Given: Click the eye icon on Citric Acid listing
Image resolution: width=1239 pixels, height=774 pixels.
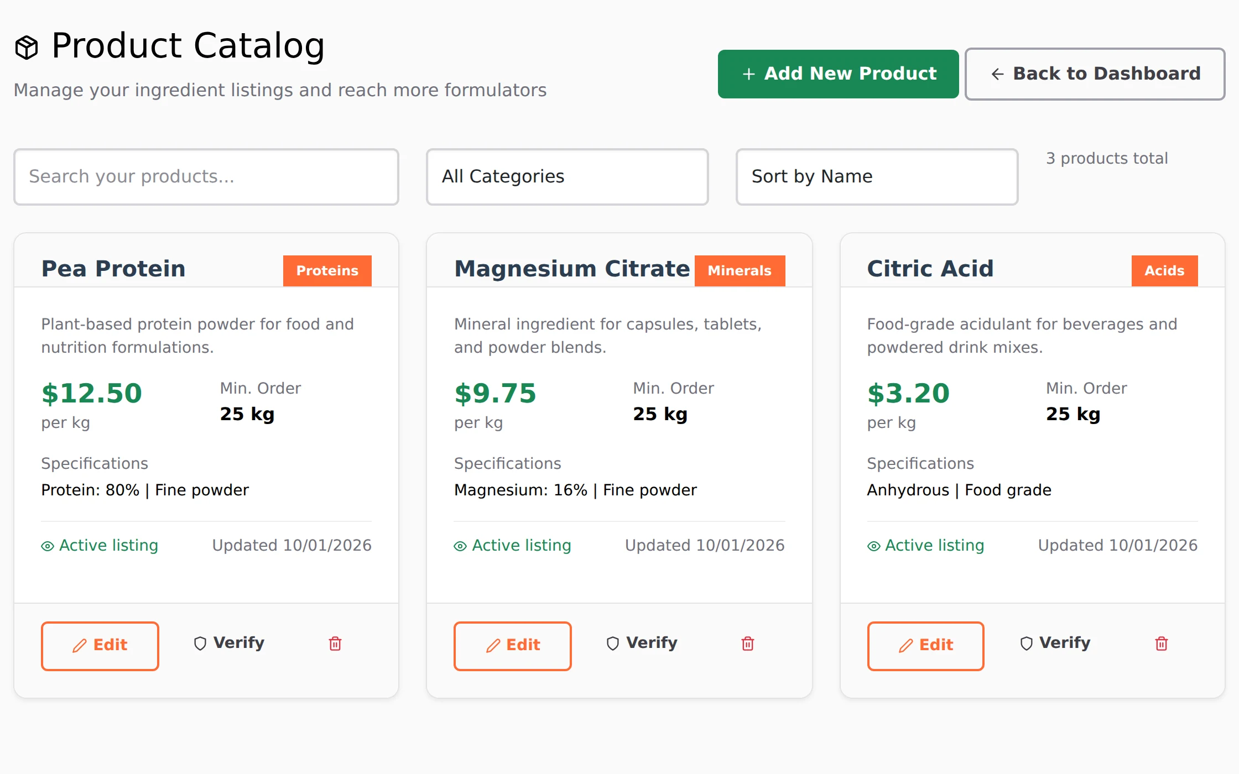Looking at the screenshot, I should 873,546.
